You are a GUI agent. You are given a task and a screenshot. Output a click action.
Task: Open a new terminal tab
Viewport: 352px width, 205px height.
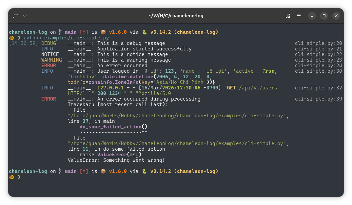click(16, 16)
